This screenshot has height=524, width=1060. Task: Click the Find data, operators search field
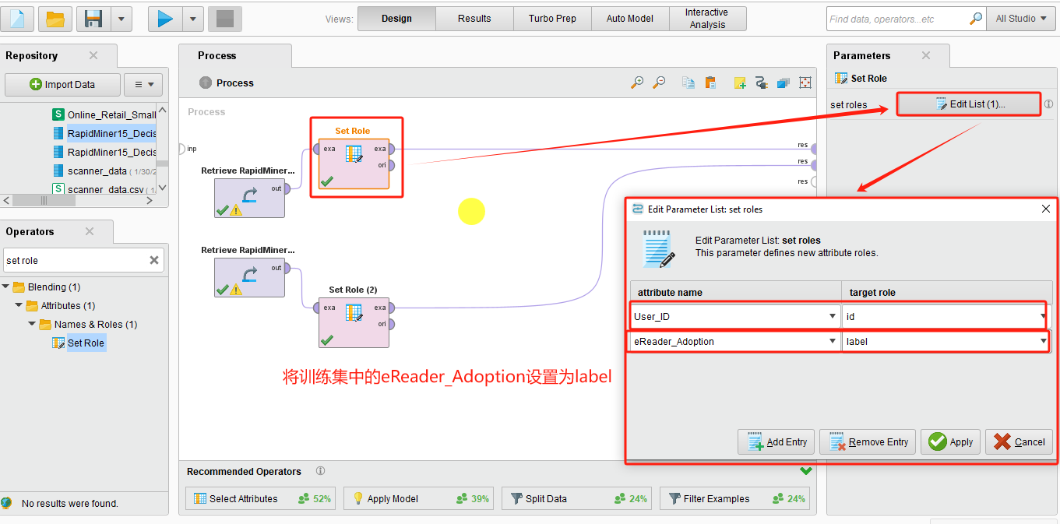pos(897,19)
